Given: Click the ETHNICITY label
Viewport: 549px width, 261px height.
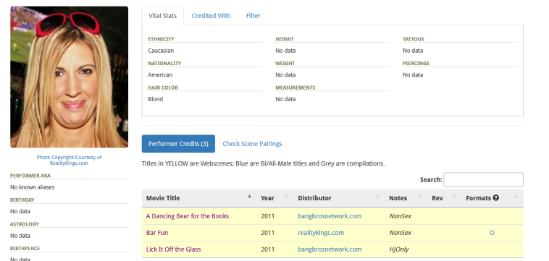Looking at the screenshot, I should point(161,39).
